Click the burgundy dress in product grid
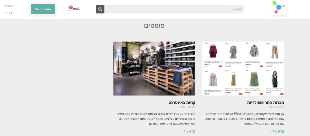Viewport: 310px width, 136px height. pyautogui.click(x=213, y=51)
